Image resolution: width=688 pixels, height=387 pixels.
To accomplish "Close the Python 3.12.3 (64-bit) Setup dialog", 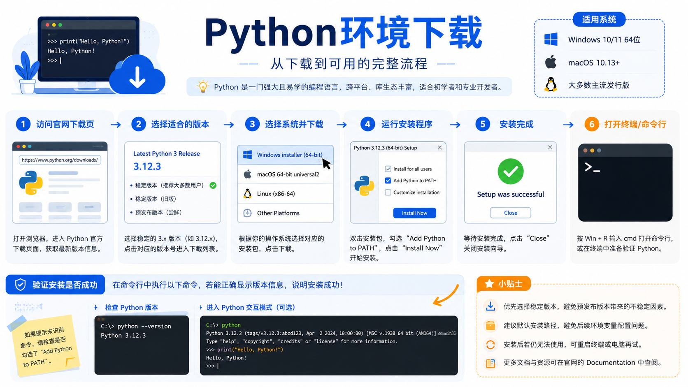I will 440,148.
